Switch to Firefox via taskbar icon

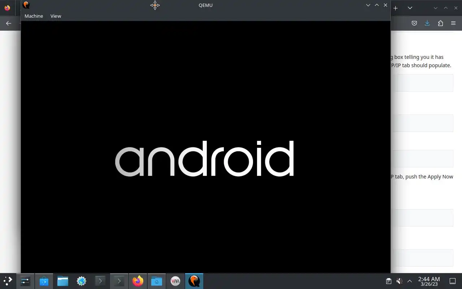click(x=138, y=281)
